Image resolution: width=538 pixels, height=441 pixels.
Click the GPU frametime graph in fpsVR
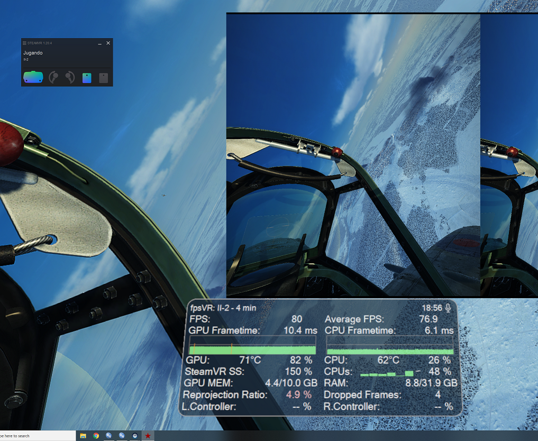(x=252, y=345)
